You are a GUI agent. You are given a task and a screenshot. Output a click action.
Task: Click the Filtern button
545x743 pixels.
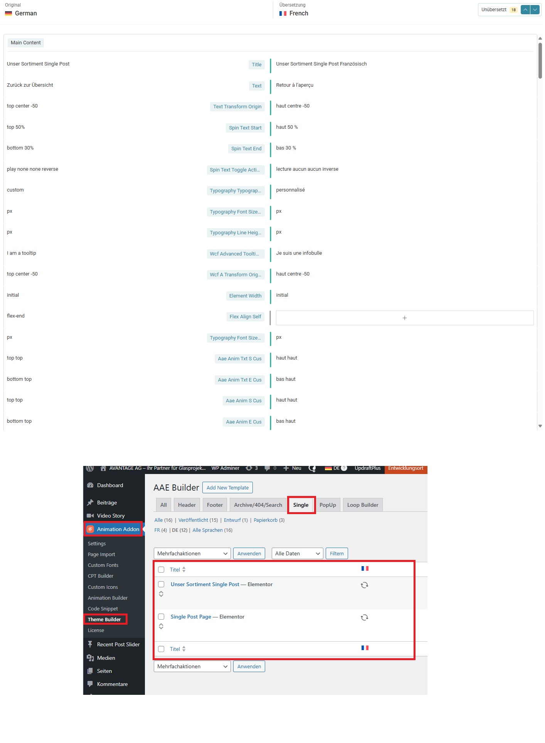point(337,553)
